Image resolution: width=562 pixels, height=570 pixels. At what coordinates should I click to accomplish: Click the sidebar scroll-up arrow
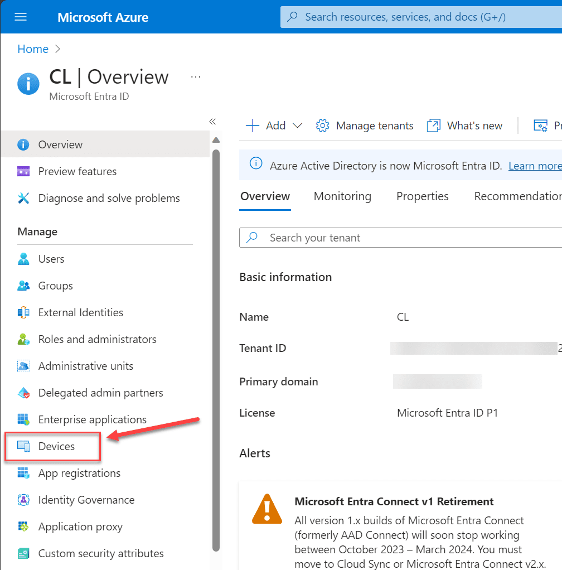click(x=216, y=140)
